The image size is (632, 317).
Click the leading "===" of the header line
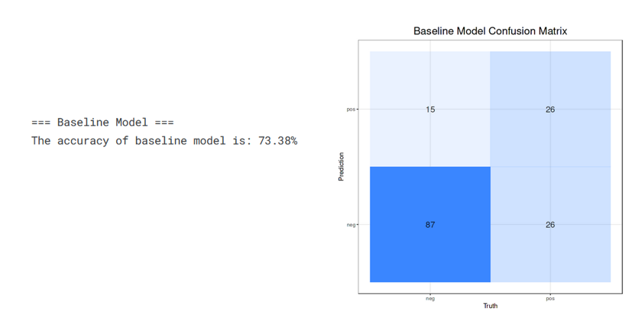point(41,122)
